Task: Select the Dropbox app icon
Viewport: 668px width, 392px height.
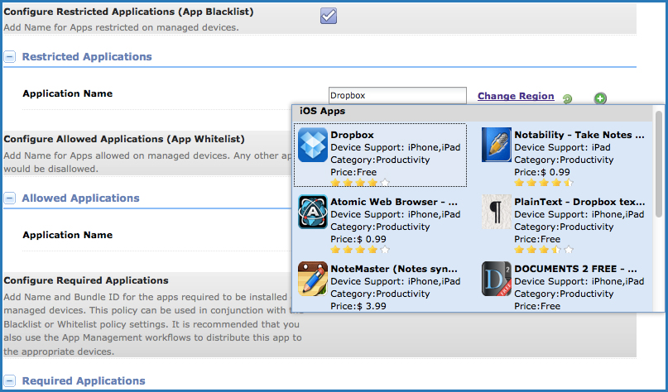Action: 313,145
